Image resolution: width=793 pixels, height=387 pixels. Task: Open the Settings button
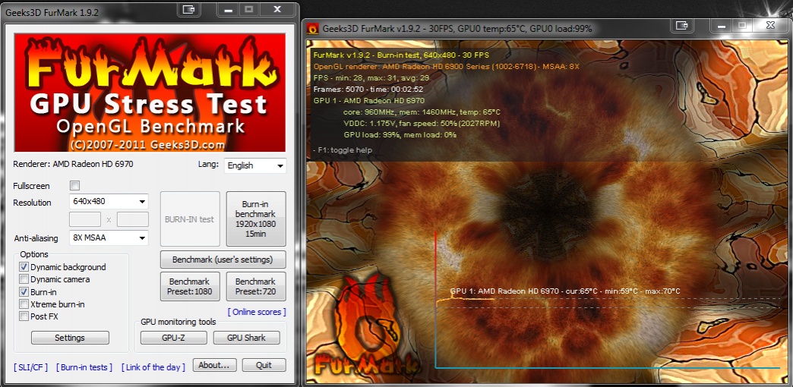70,338
